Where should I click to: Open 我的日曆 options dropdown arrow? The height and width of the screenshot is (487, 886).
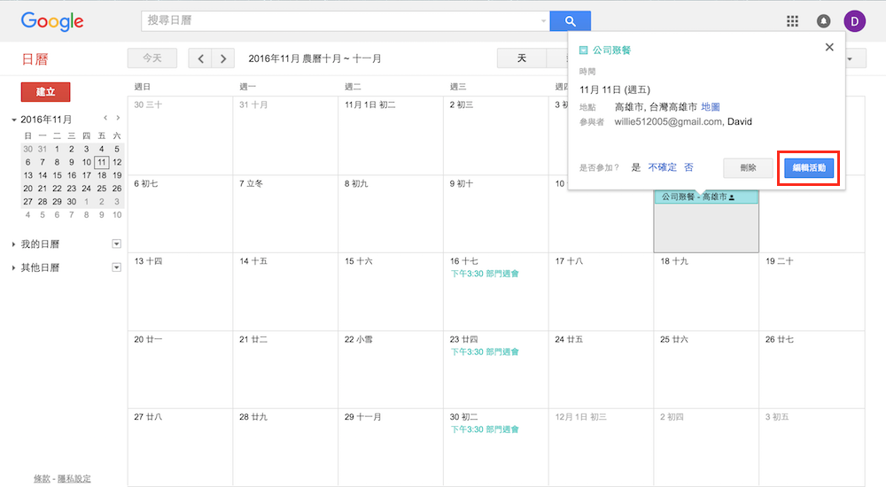click(116, 243)
